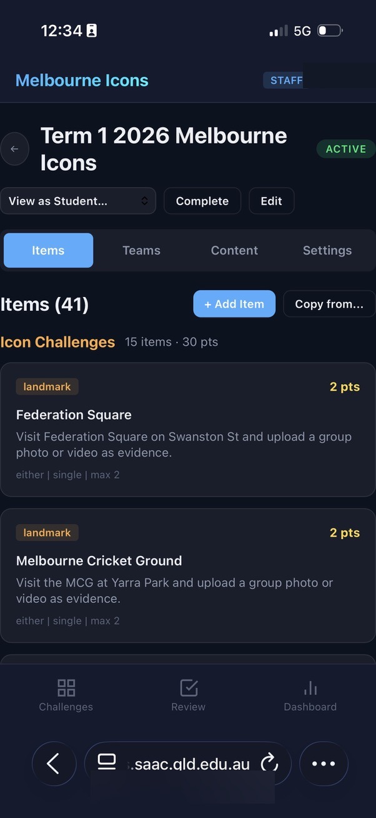The height and width of the screenshot is (818, 376).
Task: Click the Add Item button
Action: [x=234, y=303]
